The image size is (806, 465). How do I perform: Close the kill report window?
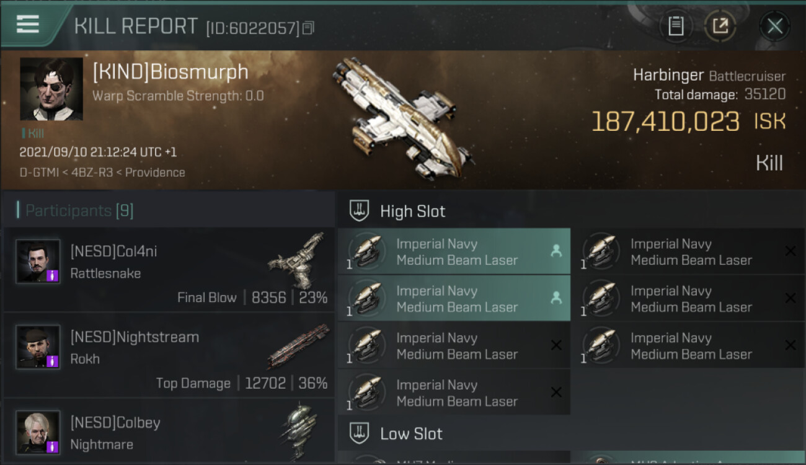[774, 26]
